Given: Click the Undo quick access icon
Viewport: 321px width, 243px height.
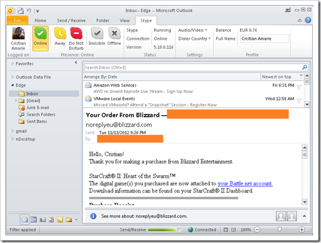Looking at the screenshot, I should tap(29, 11).
